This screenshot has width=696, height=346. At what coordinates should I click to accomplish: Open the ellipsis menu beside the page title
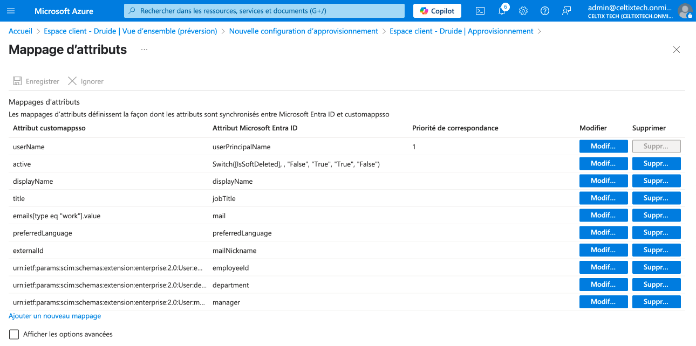point(144,50)
